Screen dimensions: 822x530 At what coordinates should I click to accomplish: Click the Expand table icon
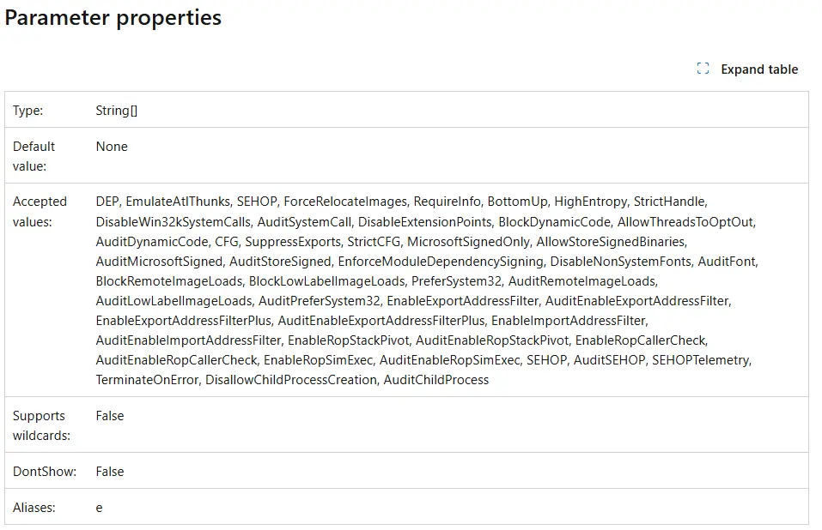point(703,69)
